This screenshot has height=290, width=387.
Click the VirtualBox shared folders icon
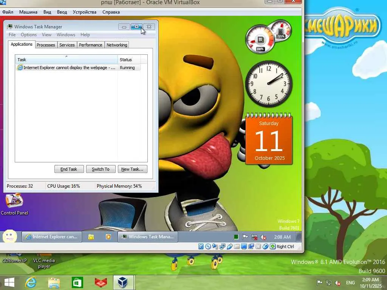click(237, 246)
